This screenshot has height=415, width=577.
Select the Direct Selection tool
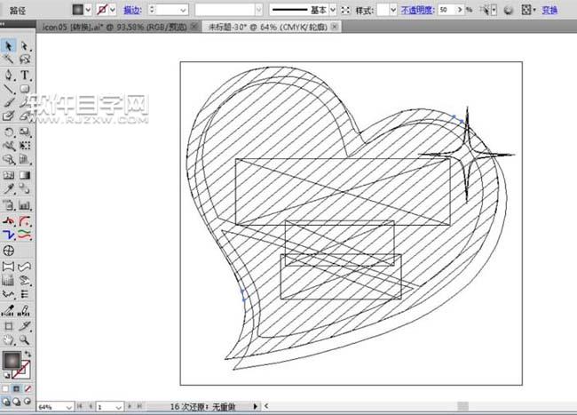25,45
